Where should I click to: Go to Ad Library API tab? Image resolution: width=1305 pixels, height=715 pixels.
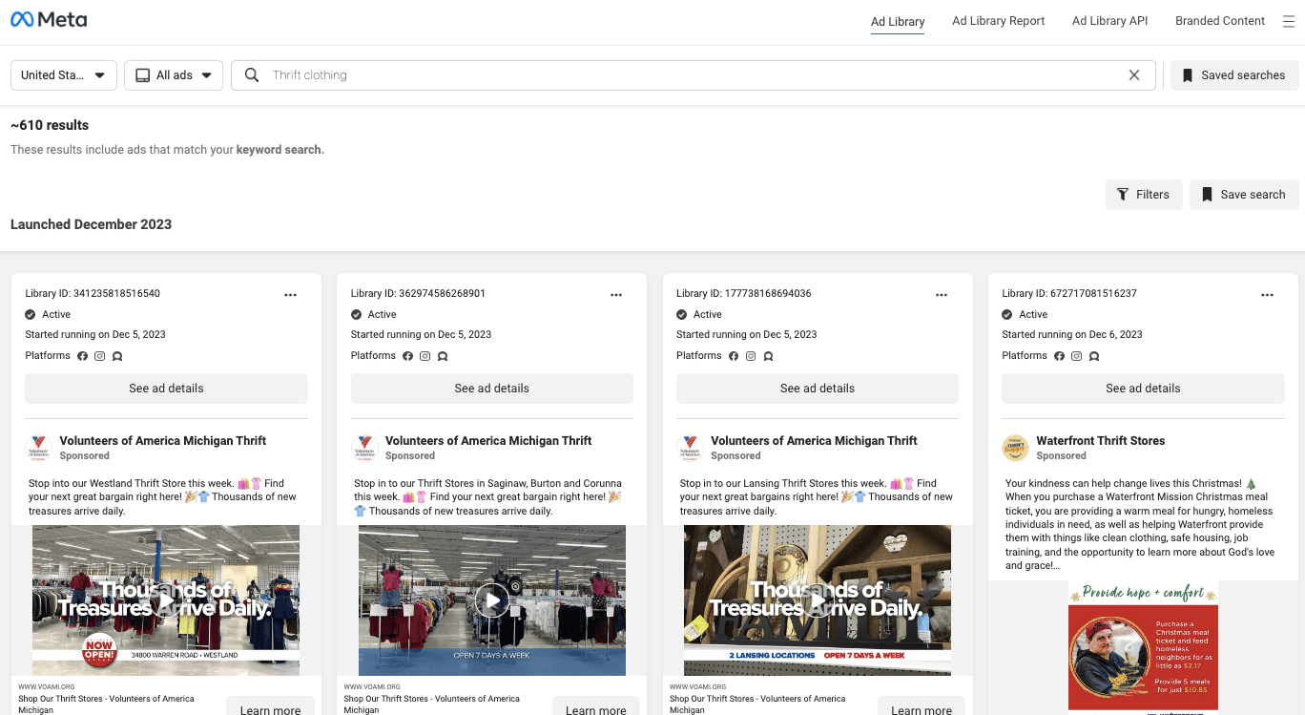click(1109, 21)
